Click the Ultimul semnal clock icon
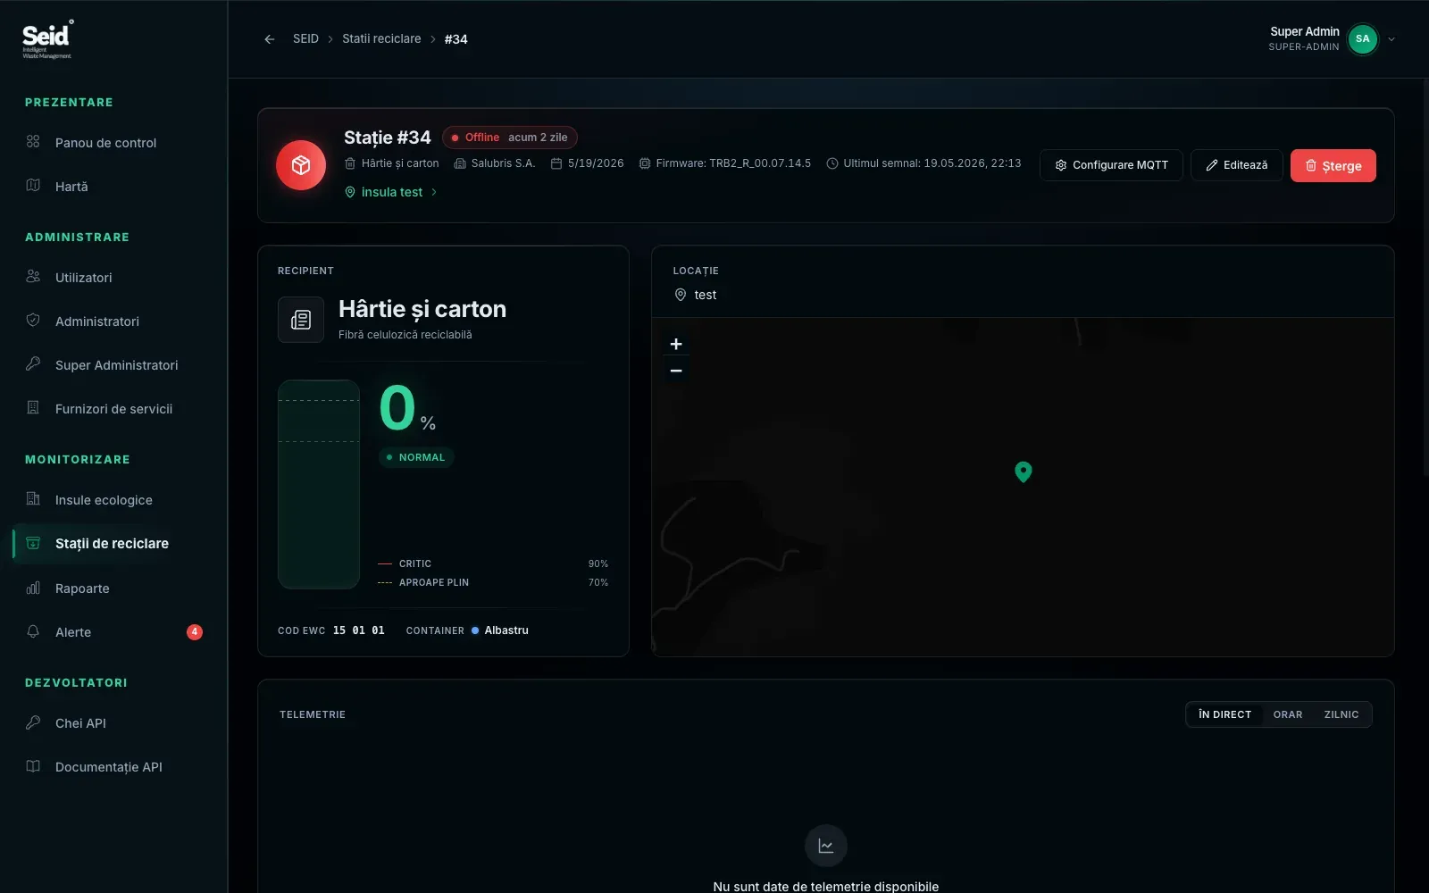This screenshot has height=893, width=1429. pos(832,164)
